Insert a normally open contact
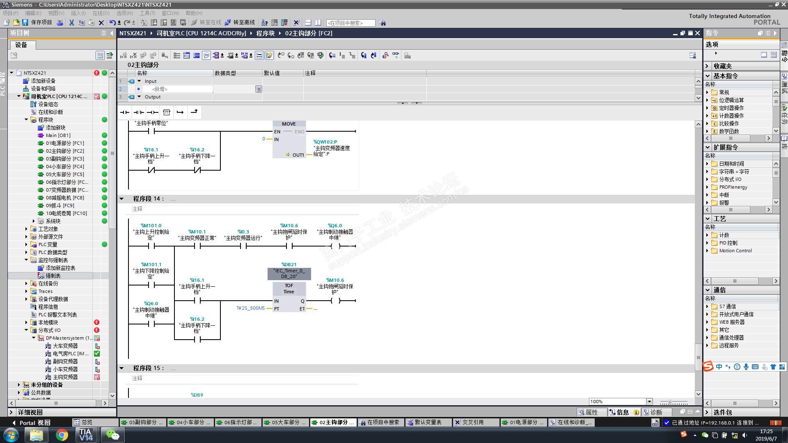The height and width of the screenshot is (443, 788). click(x=125, y=112)
